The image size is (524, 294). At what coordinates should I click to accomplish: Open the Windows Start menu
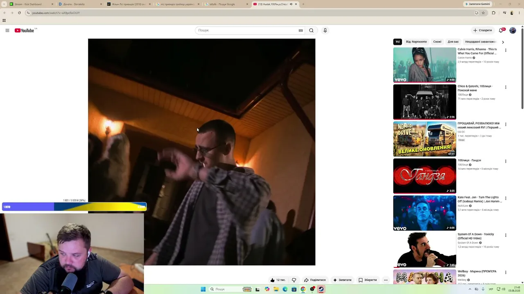tap(203, 289)
